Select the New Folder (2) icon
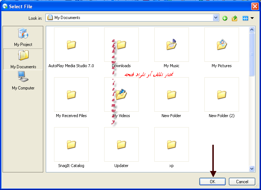Screen dimensions: 261x190 [x=222, y=94]
